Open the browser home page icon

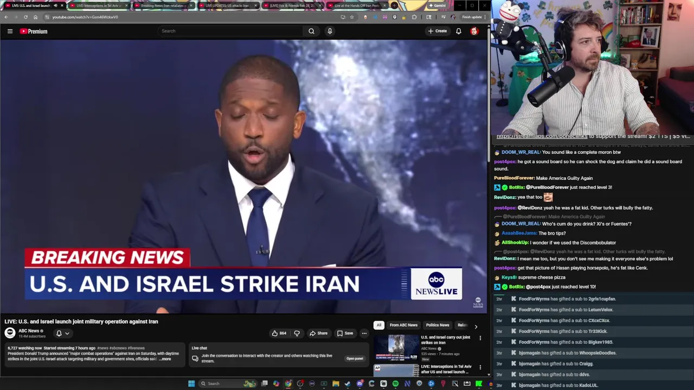35,17
